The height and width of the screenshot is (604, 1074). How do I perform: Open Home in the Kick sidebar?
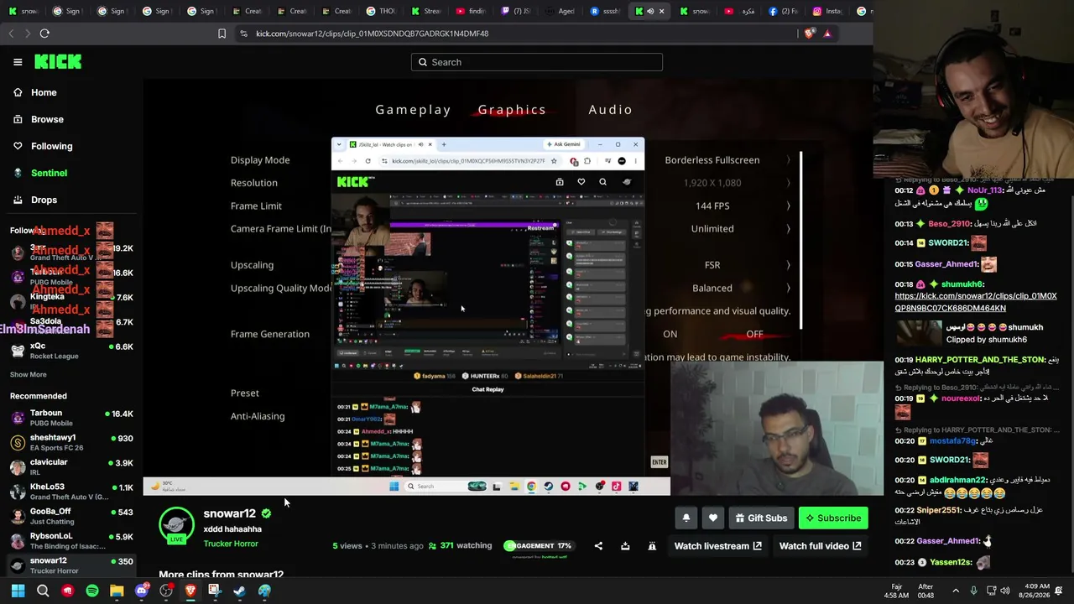(44, 92)
